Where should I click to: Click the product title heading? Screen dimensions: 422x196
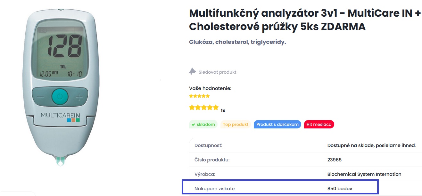(305, 20)
